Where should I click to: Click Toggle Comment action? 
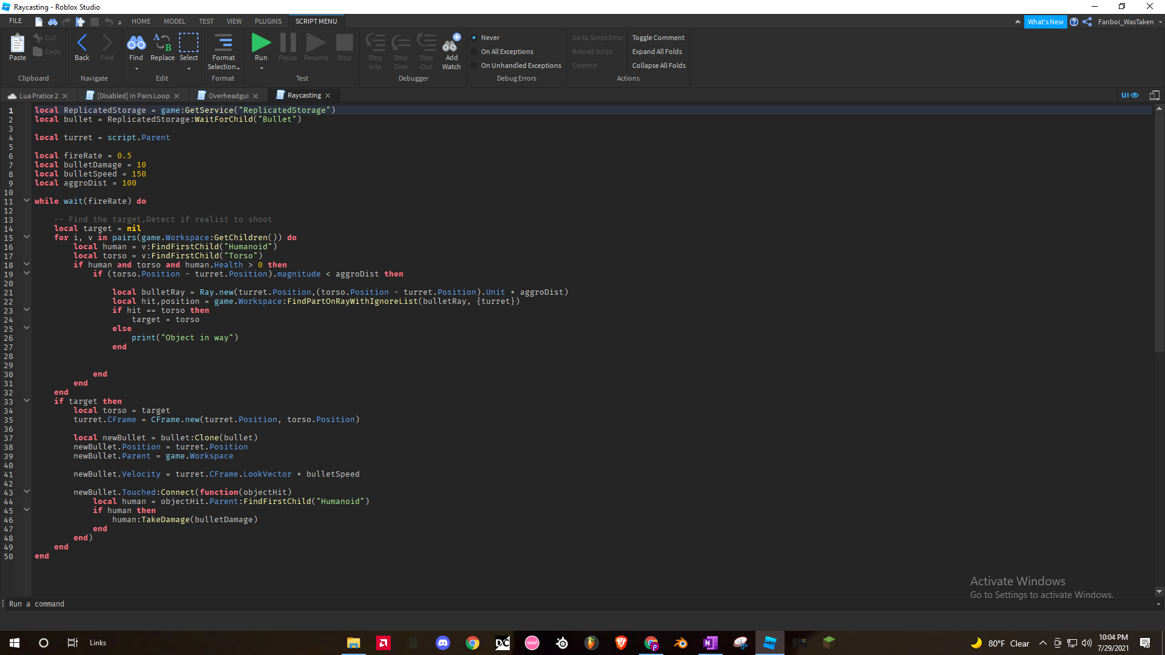tap(658, 38)
